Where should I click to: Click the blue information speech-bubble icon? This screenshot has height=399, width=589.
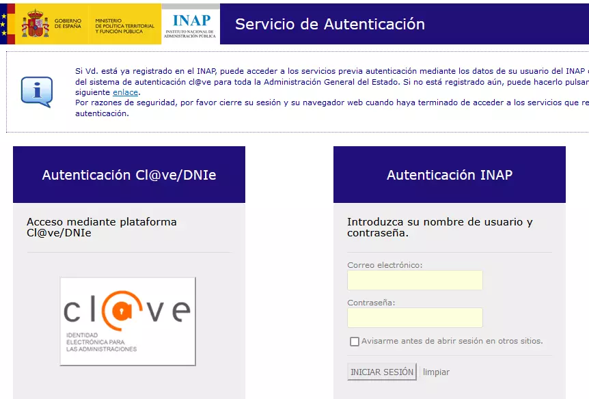[x=37, y=92]
